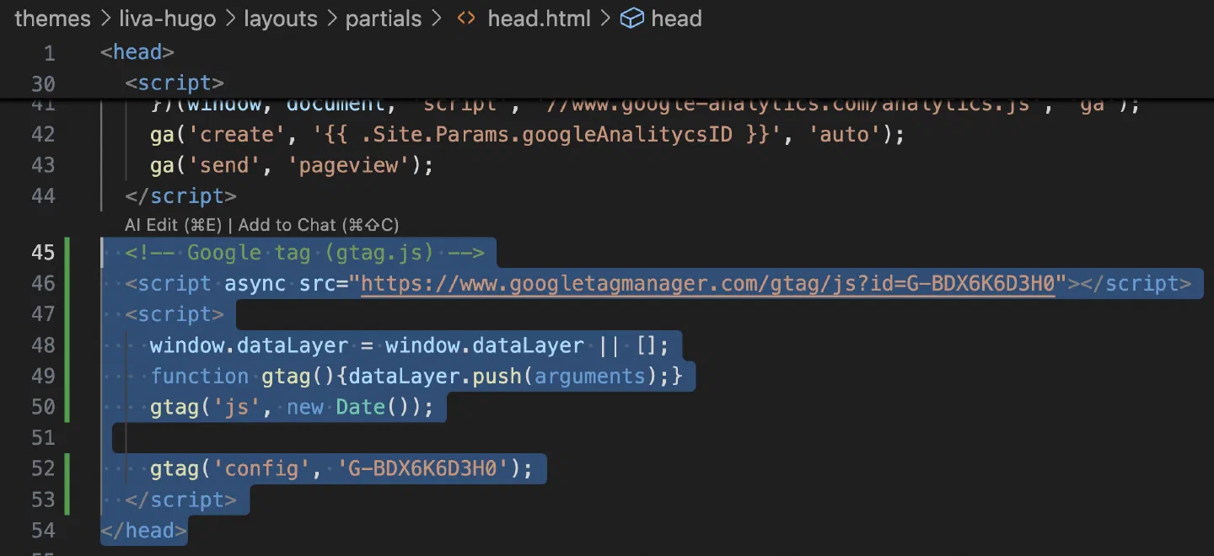Screen dimensions: 1214x556
Task: Click sticky scroll line '<script>' at line 30
Action: (x=175, y=83)
